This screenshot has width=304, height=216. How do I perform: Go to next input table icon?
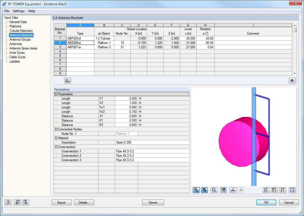pyautogui.click(x=26, y=203)
